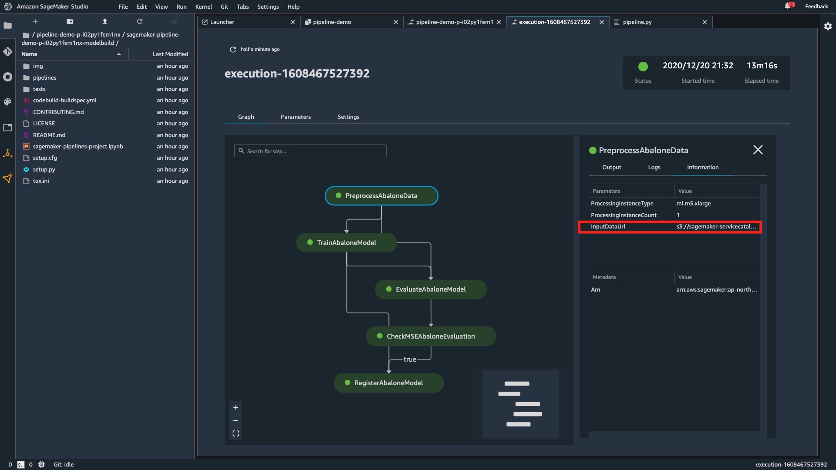This screenshot has height=470, width=836.
Task: Toggle fullscreen view of the pipeline graph
Action: coord(236,433)
